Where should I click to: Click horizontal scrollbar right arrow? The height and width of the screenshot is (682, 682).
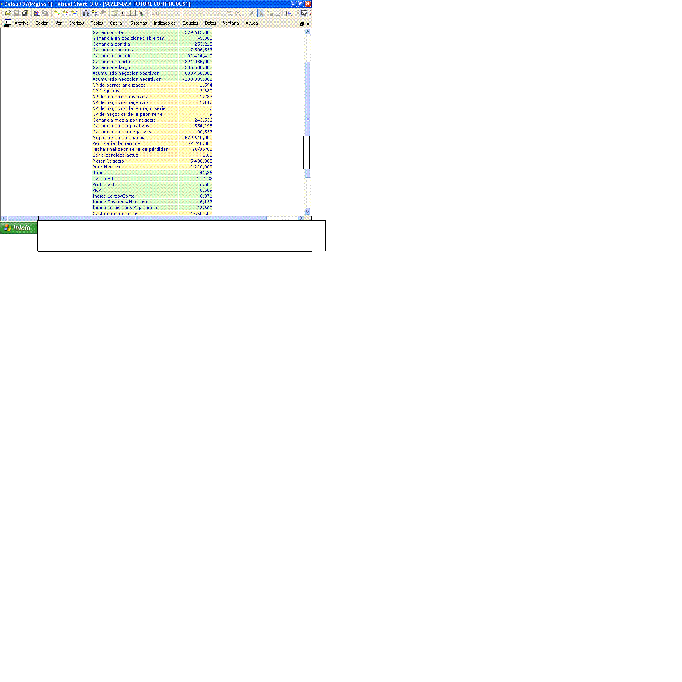point(301,218)
